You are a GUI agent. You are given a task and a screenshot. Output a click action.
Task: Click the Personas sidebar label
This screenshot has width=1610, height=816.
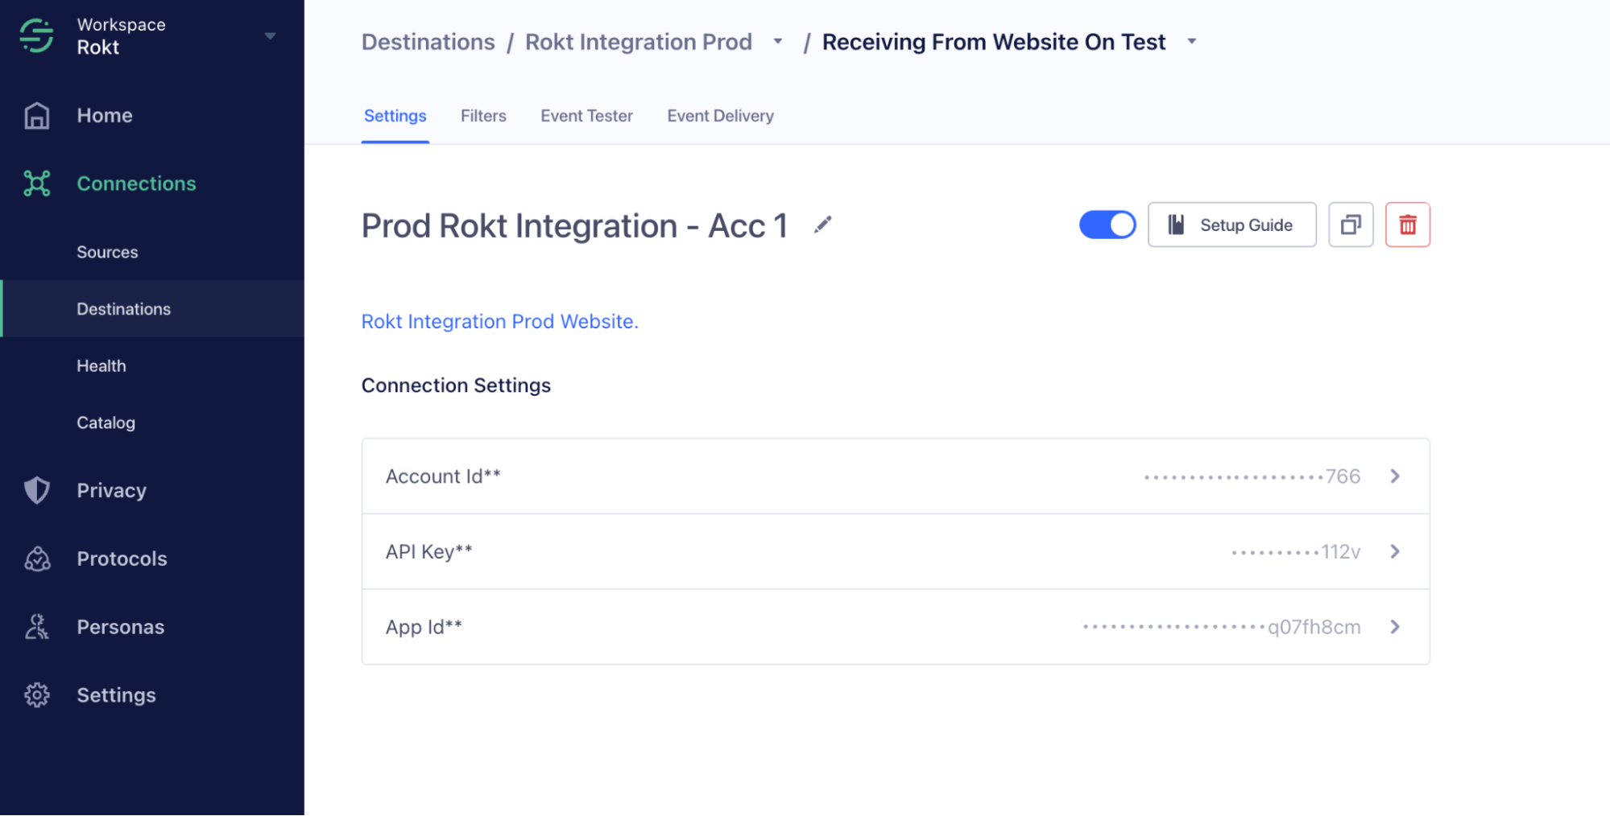pyautogui.click(x=121, y=627)
